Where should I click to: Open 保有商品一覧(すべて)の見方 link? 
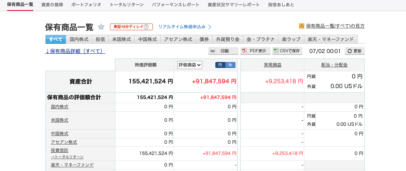tap(335, 26)
